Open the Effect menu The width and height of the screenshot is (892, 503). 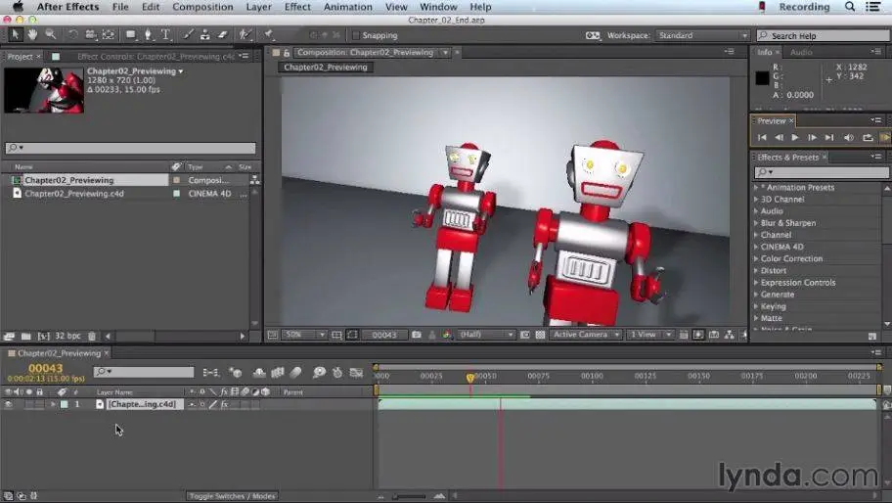pos(297,7)
